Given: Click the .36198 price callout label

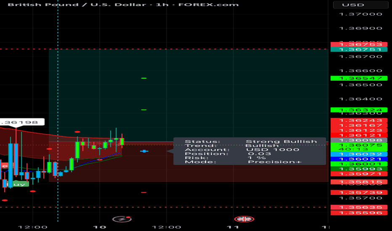Looking at the screenshot, I should (22, 122).
